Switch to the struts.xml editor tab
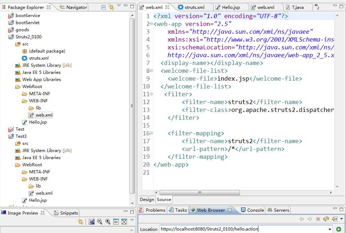Viewport: 346px width, 233px height. click(x=191, y=7)
